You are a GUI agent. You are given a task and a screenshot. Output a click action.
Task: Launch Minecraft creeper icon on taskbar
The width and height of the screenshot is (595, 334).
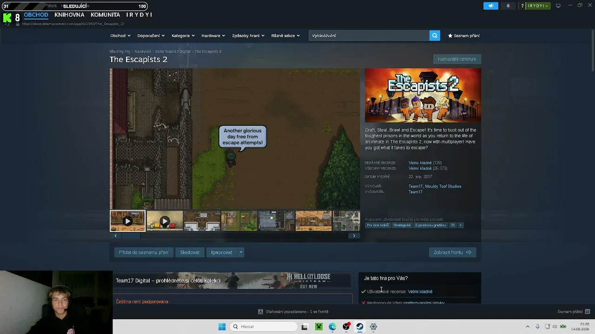point(318,327)
